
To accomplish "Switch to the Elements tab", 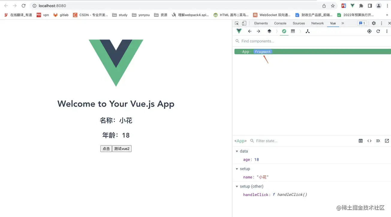I will tap(261, 23).
